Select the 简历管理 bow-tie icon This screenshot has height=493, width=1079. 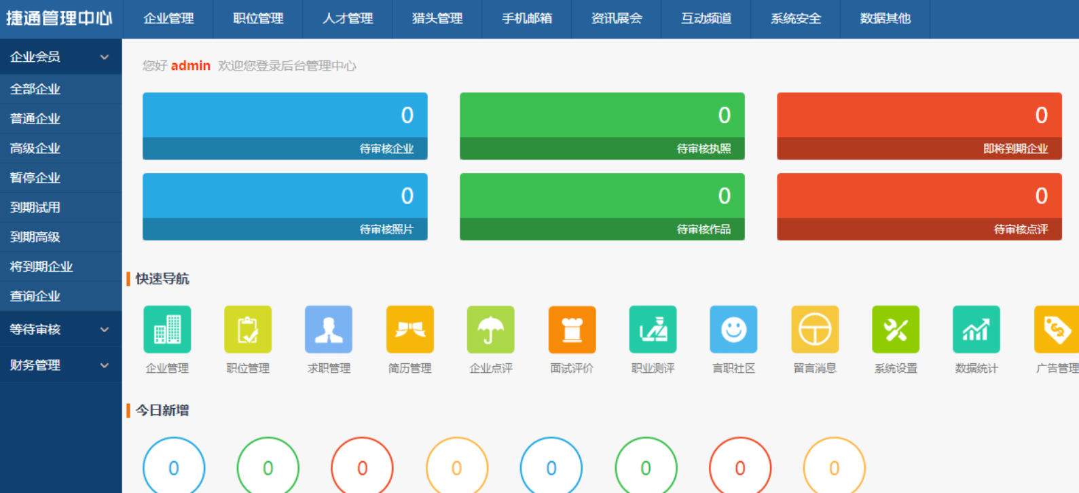pos(409,330)
